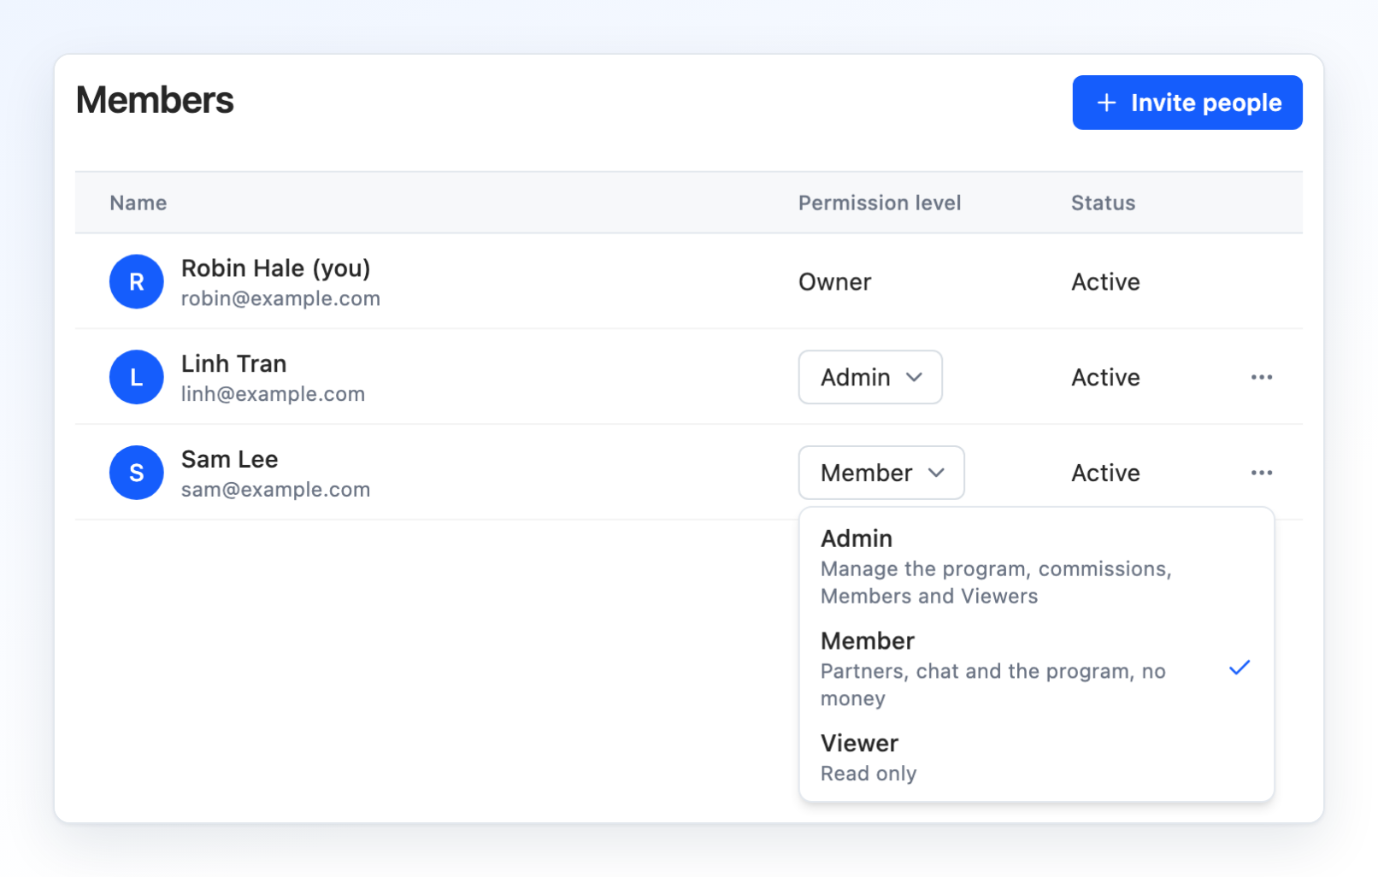Screen dimensions: 1378x877
Task: Click Sam Lee's S avatar
Action: click(x=137, y=473)
